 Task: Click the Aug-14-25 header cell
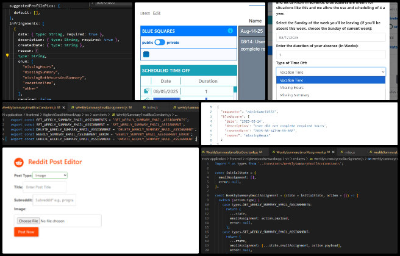click(x=252, y=31)
